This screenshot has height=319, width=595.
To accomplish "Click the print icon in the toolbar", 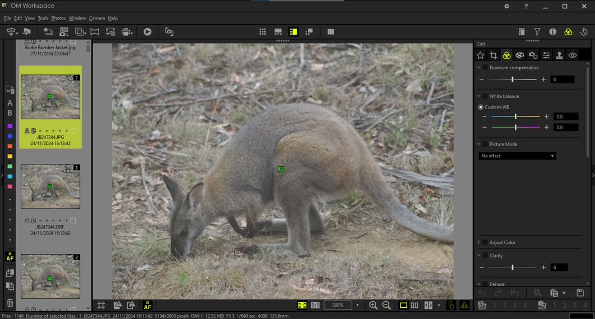I will pos(126,32).
